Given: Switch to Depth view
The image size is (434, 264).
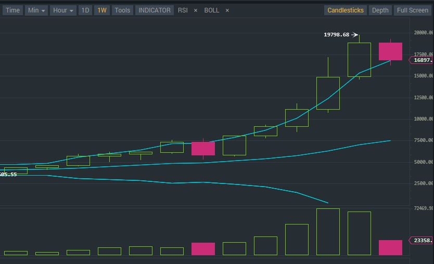Looking at the screenshot, I should [380, 10].
